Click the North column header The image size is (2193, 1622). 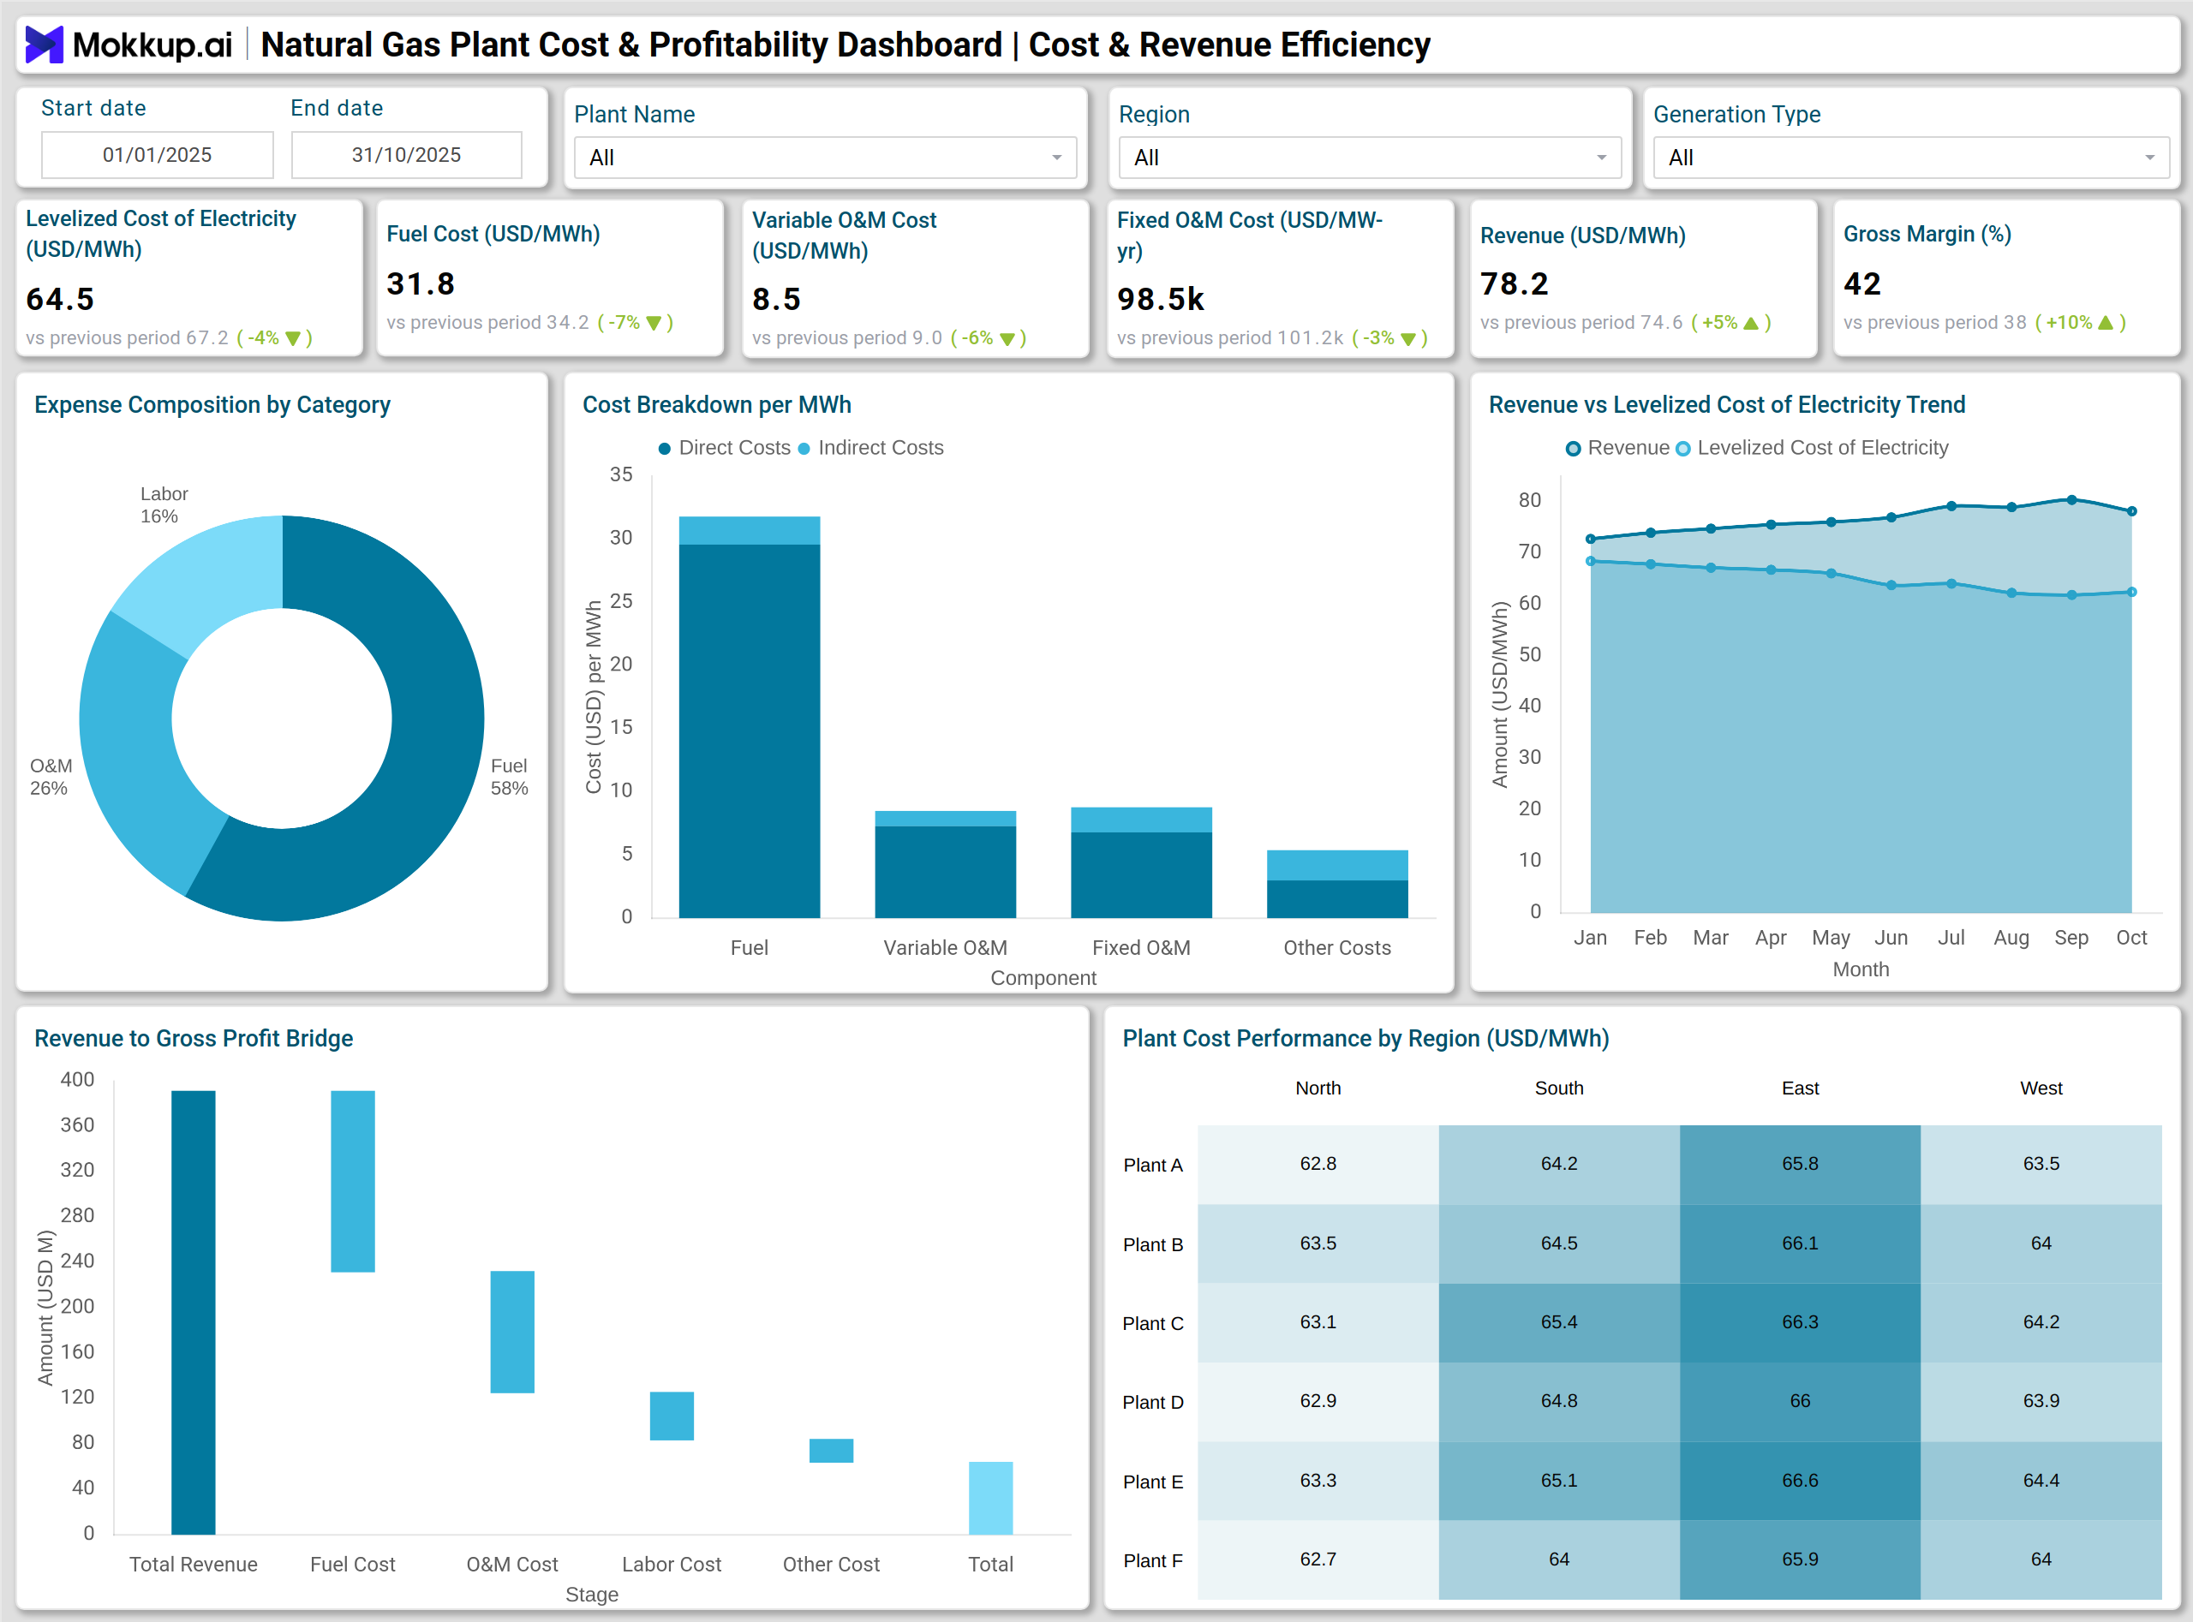pos(1318,1088)
